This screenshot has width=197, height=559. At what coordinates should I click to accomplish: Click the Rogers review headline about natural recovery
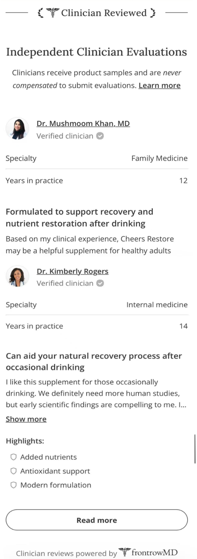point(94,361)
